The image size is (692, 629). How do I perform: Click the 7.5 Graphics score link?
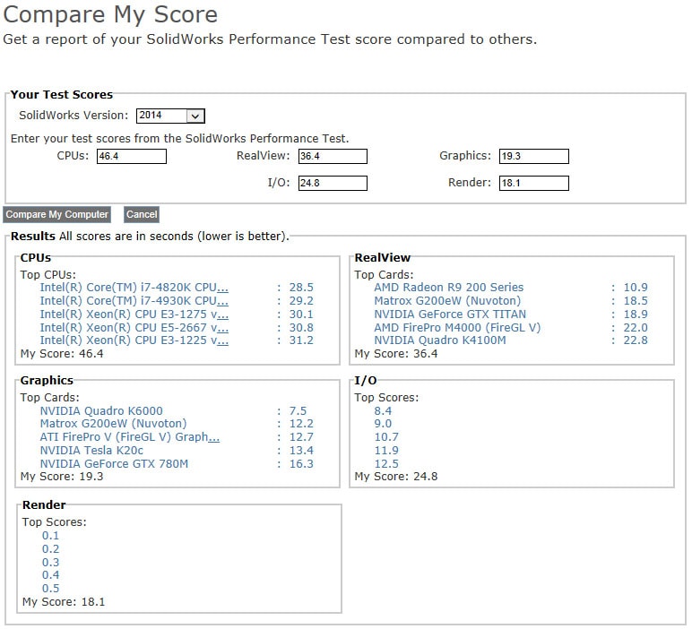(x=298, y=411)
